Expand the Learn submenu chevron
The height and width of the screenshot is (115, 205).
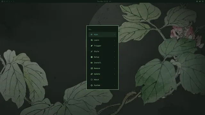[115, 40]
